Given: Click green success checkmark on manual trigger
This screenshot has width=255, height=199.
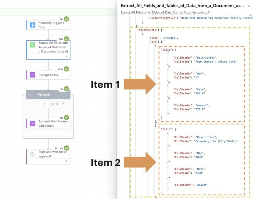Looking at the screenshot, I should click(66, 19).
